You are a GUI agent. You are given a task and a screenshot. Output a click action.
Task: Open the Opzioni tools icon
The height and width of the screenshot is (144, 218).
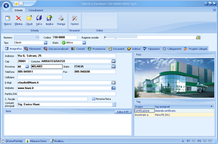point(75,18)
